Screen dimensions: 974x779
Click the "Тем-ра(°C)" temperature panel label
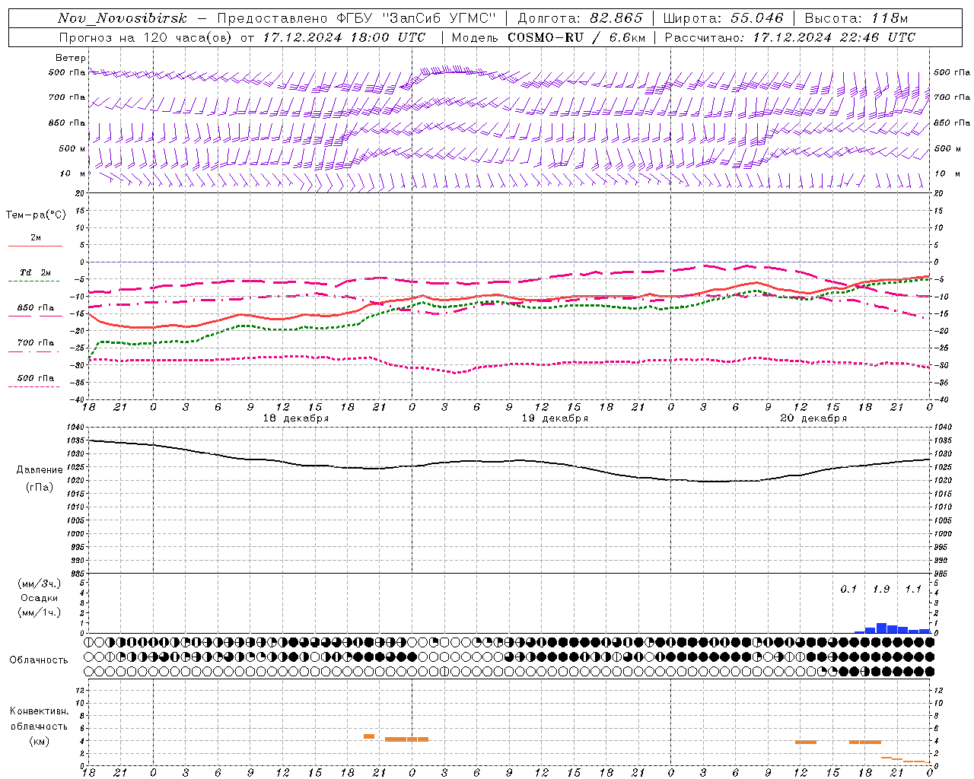(x=36, y=215)
